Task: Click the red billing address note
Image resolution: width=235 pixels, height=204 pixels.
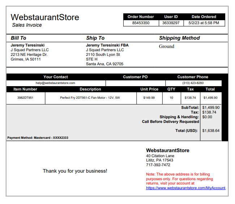Action: click(180, 179)
